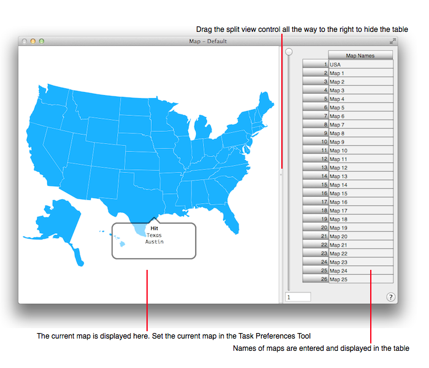Select the Map 17 name cell
This screenshot has height=368, width=429.
pyautogui.click(x=360, y=210)
